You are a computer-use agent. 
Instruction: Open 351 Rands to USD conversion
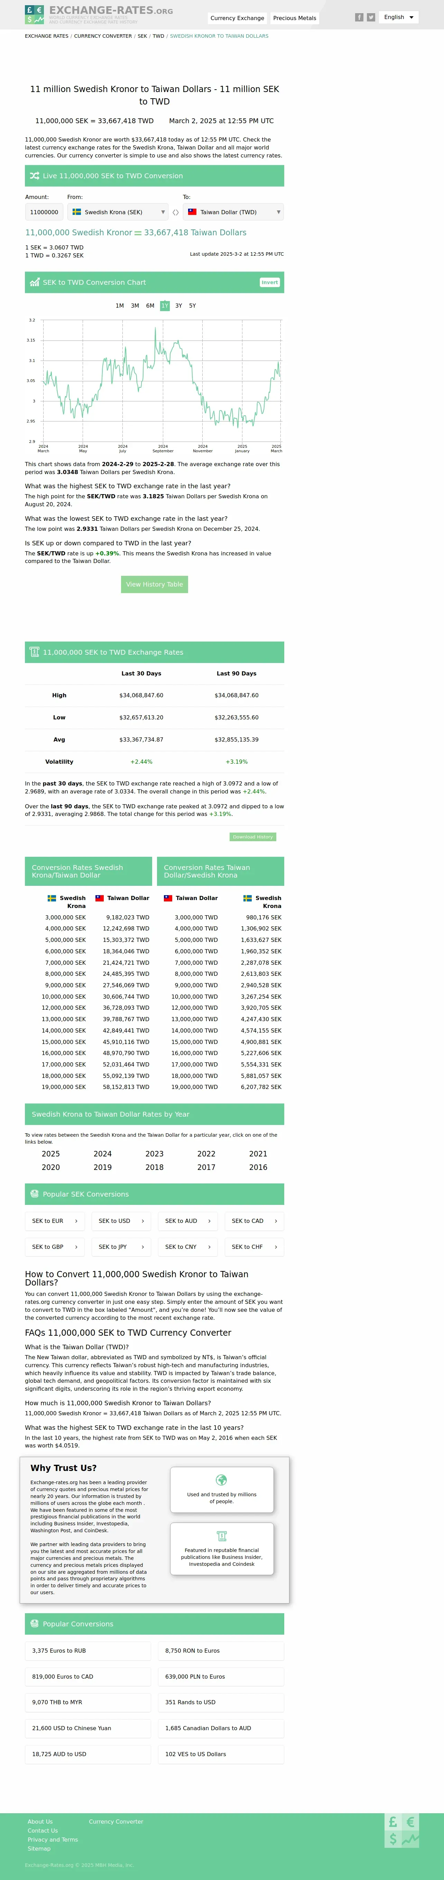[221, 1702]
